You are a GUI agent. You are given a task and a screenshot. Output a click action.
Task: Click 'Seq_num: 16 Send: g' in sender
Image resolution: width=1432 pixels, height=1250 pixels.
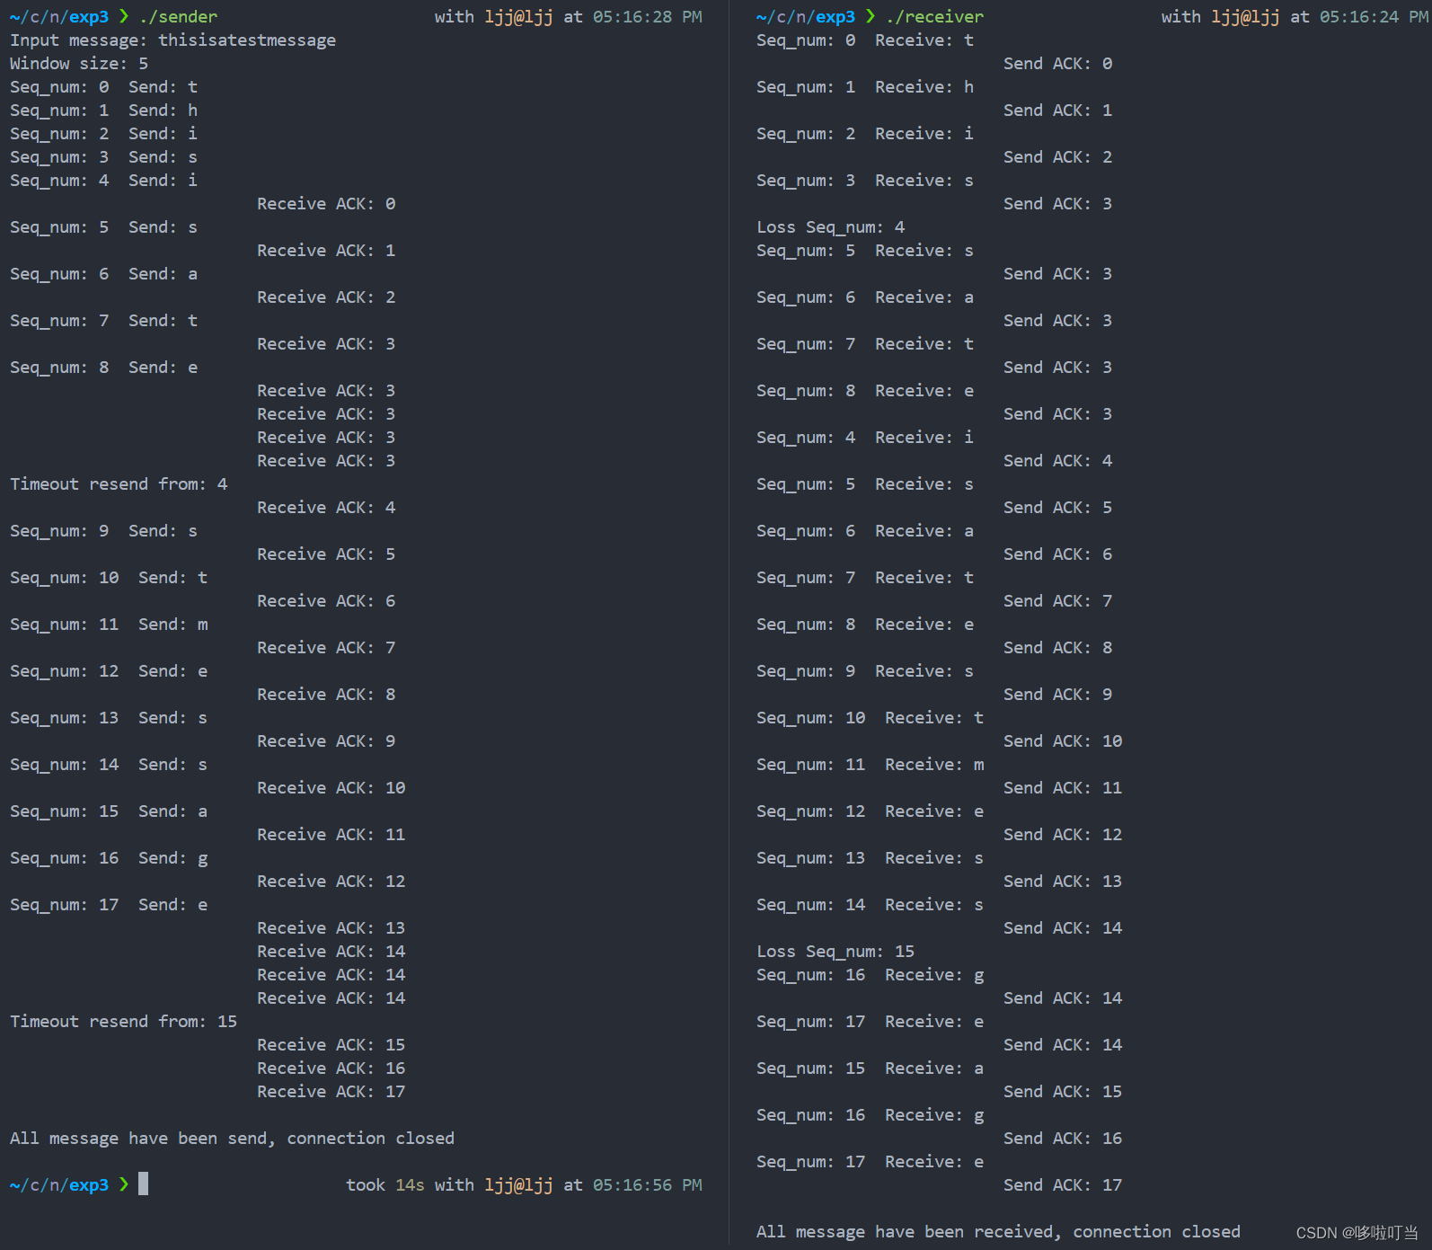[109, 858]
